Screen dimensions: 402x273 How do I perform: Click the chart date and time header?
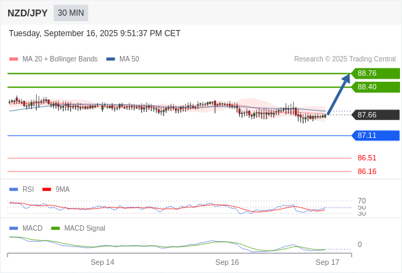95,33
